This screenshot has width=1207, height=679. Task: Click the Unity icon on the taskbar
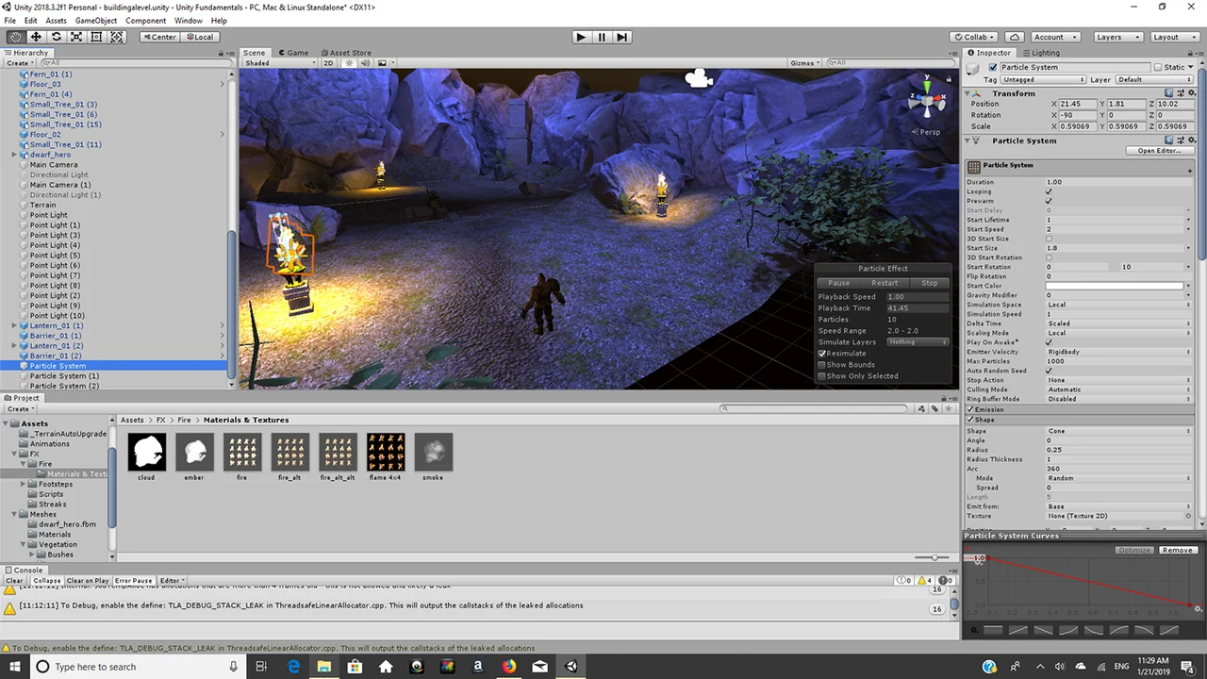point(570,667)
